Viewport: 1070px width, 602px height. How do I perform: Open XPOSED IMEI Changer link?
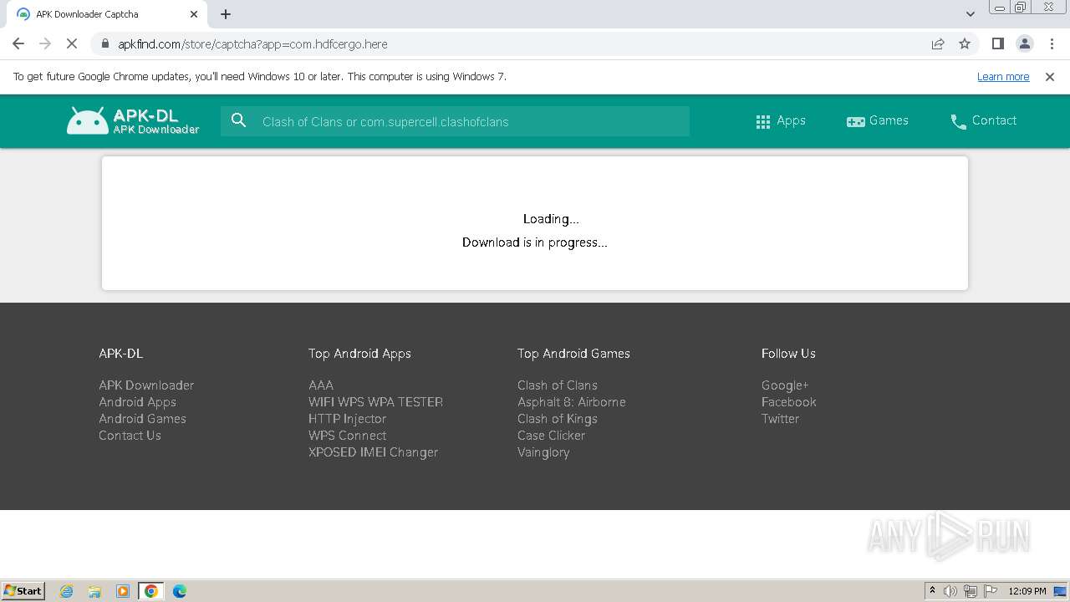point(373,452)
